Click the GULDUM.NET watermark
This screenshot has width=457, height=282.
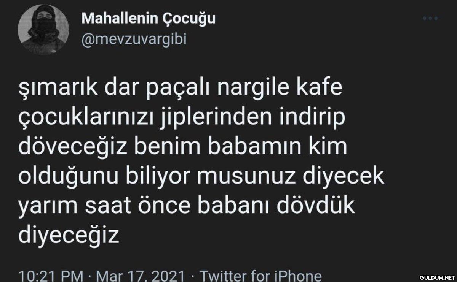436,277
